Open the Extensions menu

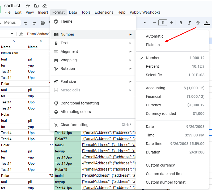[104, 12]
